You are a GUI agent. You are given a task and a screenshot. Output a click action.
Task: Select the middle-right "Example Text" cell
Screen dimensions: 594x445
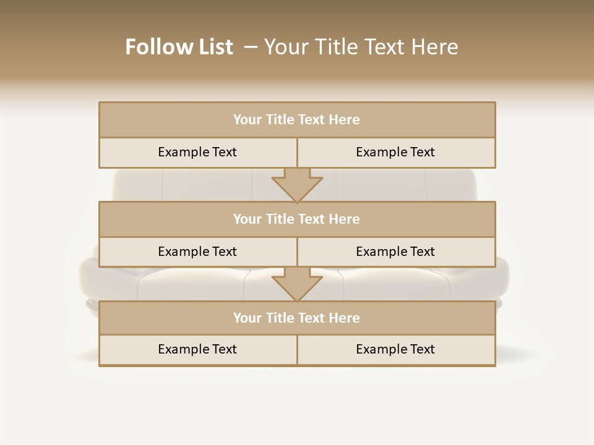(396, 252)
